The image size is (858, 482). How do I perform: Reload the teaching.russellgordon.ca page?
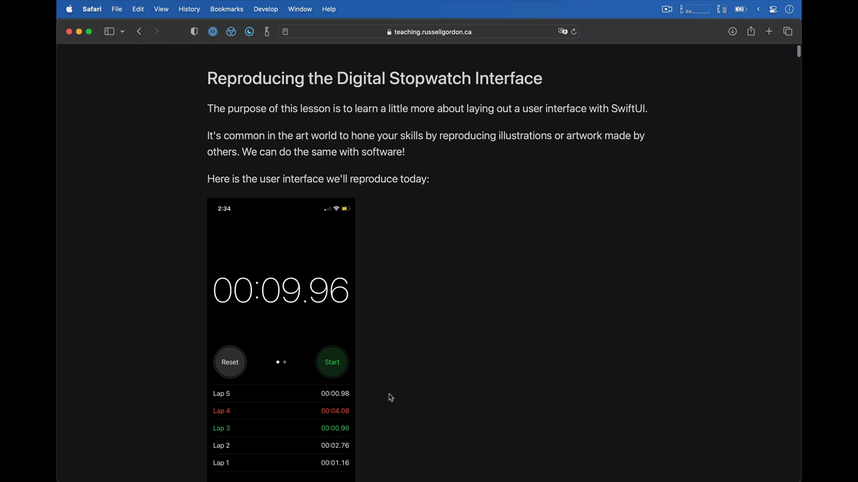tap(574, 31)
